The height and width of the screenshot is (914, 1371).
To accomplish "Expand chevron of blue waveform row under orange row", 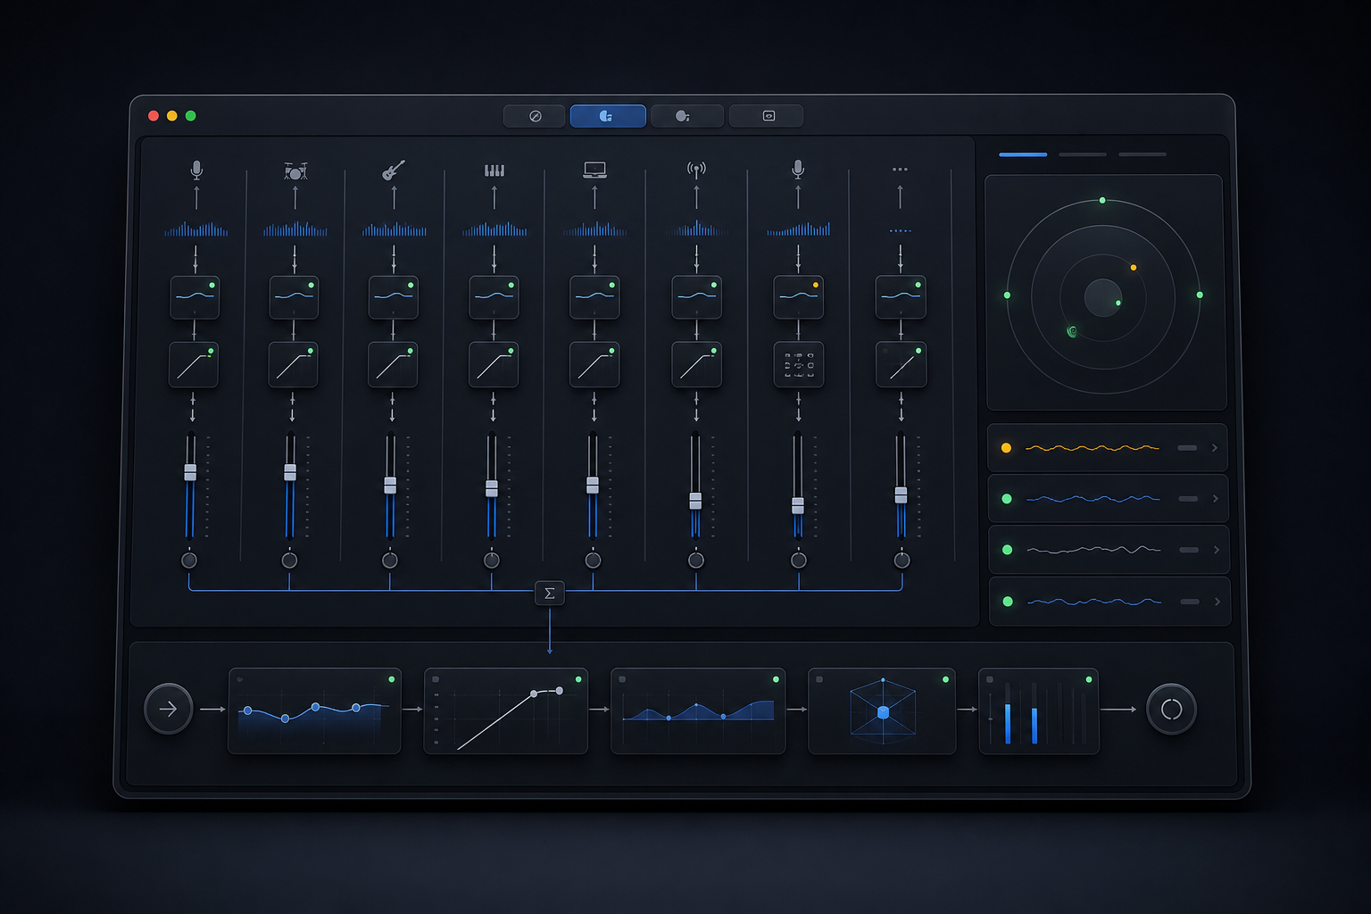I will pyautogui.click(x=1216, y=499).
